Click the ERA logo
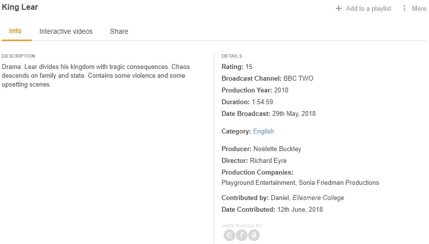This screenshot has height=244, width=429. pos(241,235)
